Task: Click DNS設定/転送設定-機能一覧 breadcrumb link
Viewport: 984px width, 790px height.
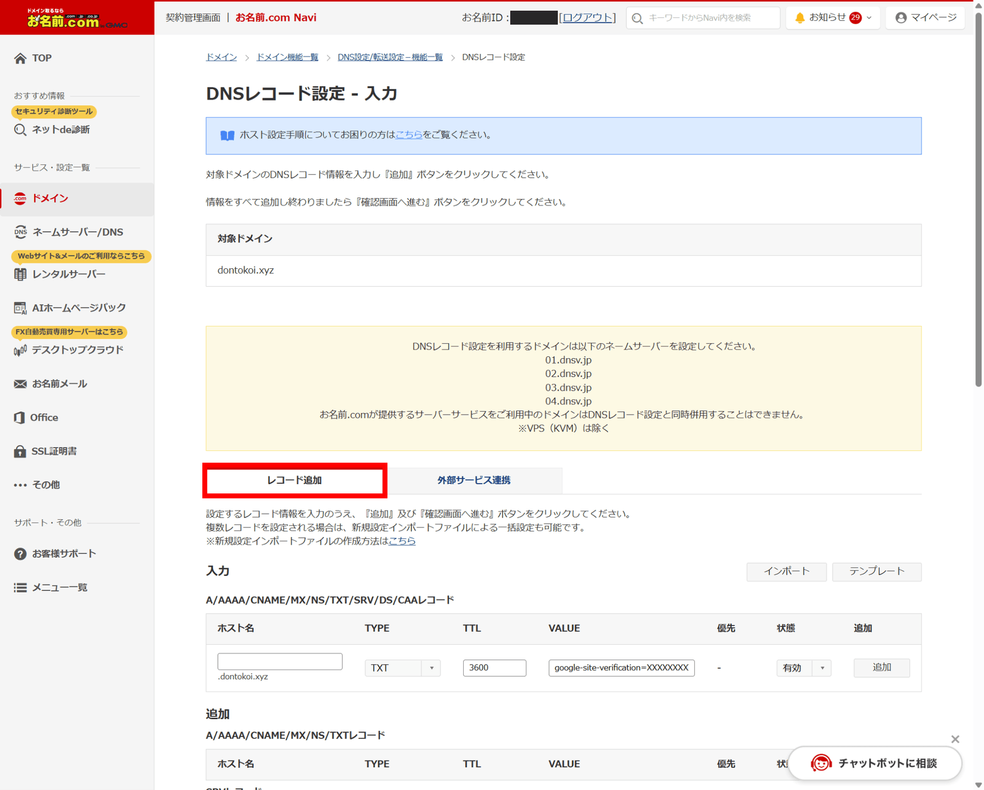Action: 390,57
